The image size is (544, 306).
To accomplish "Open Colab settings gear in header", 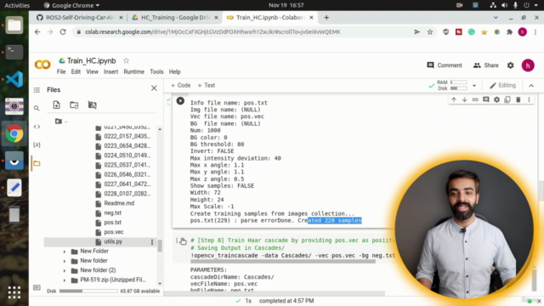I will [510, 65].
